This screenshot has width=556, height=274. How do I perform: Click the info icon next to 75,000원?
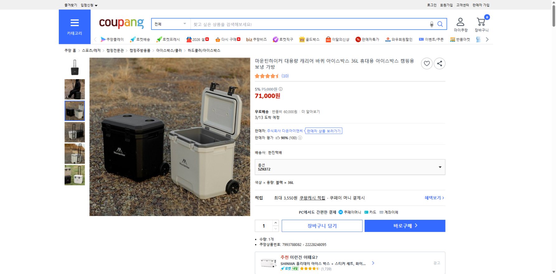coord(281,89)
